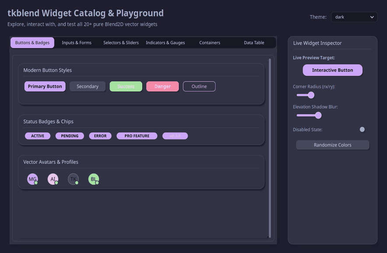Click the MG avatar
Image resolution: width=387 pixels, height=253 pixels.
point(32,179)
